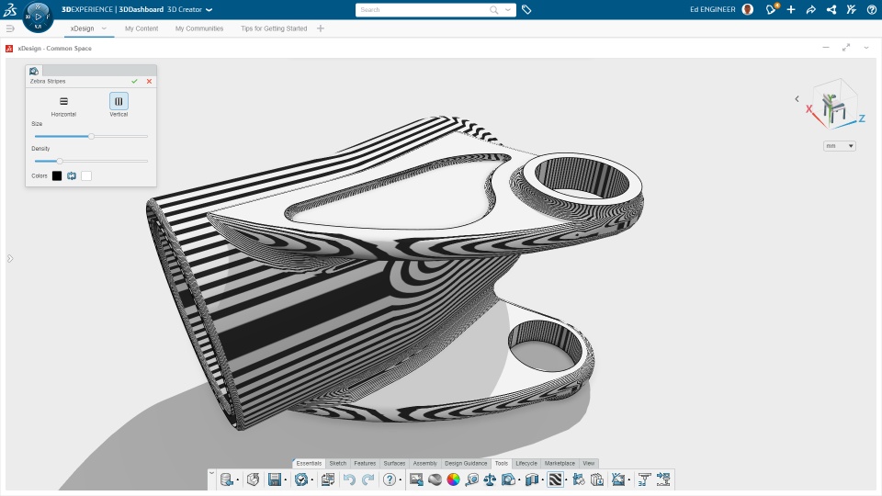Click the black stripe color swatch
The width and height of the screenshot is (882, 496).
pyautogui.click(x=57, y=175)
